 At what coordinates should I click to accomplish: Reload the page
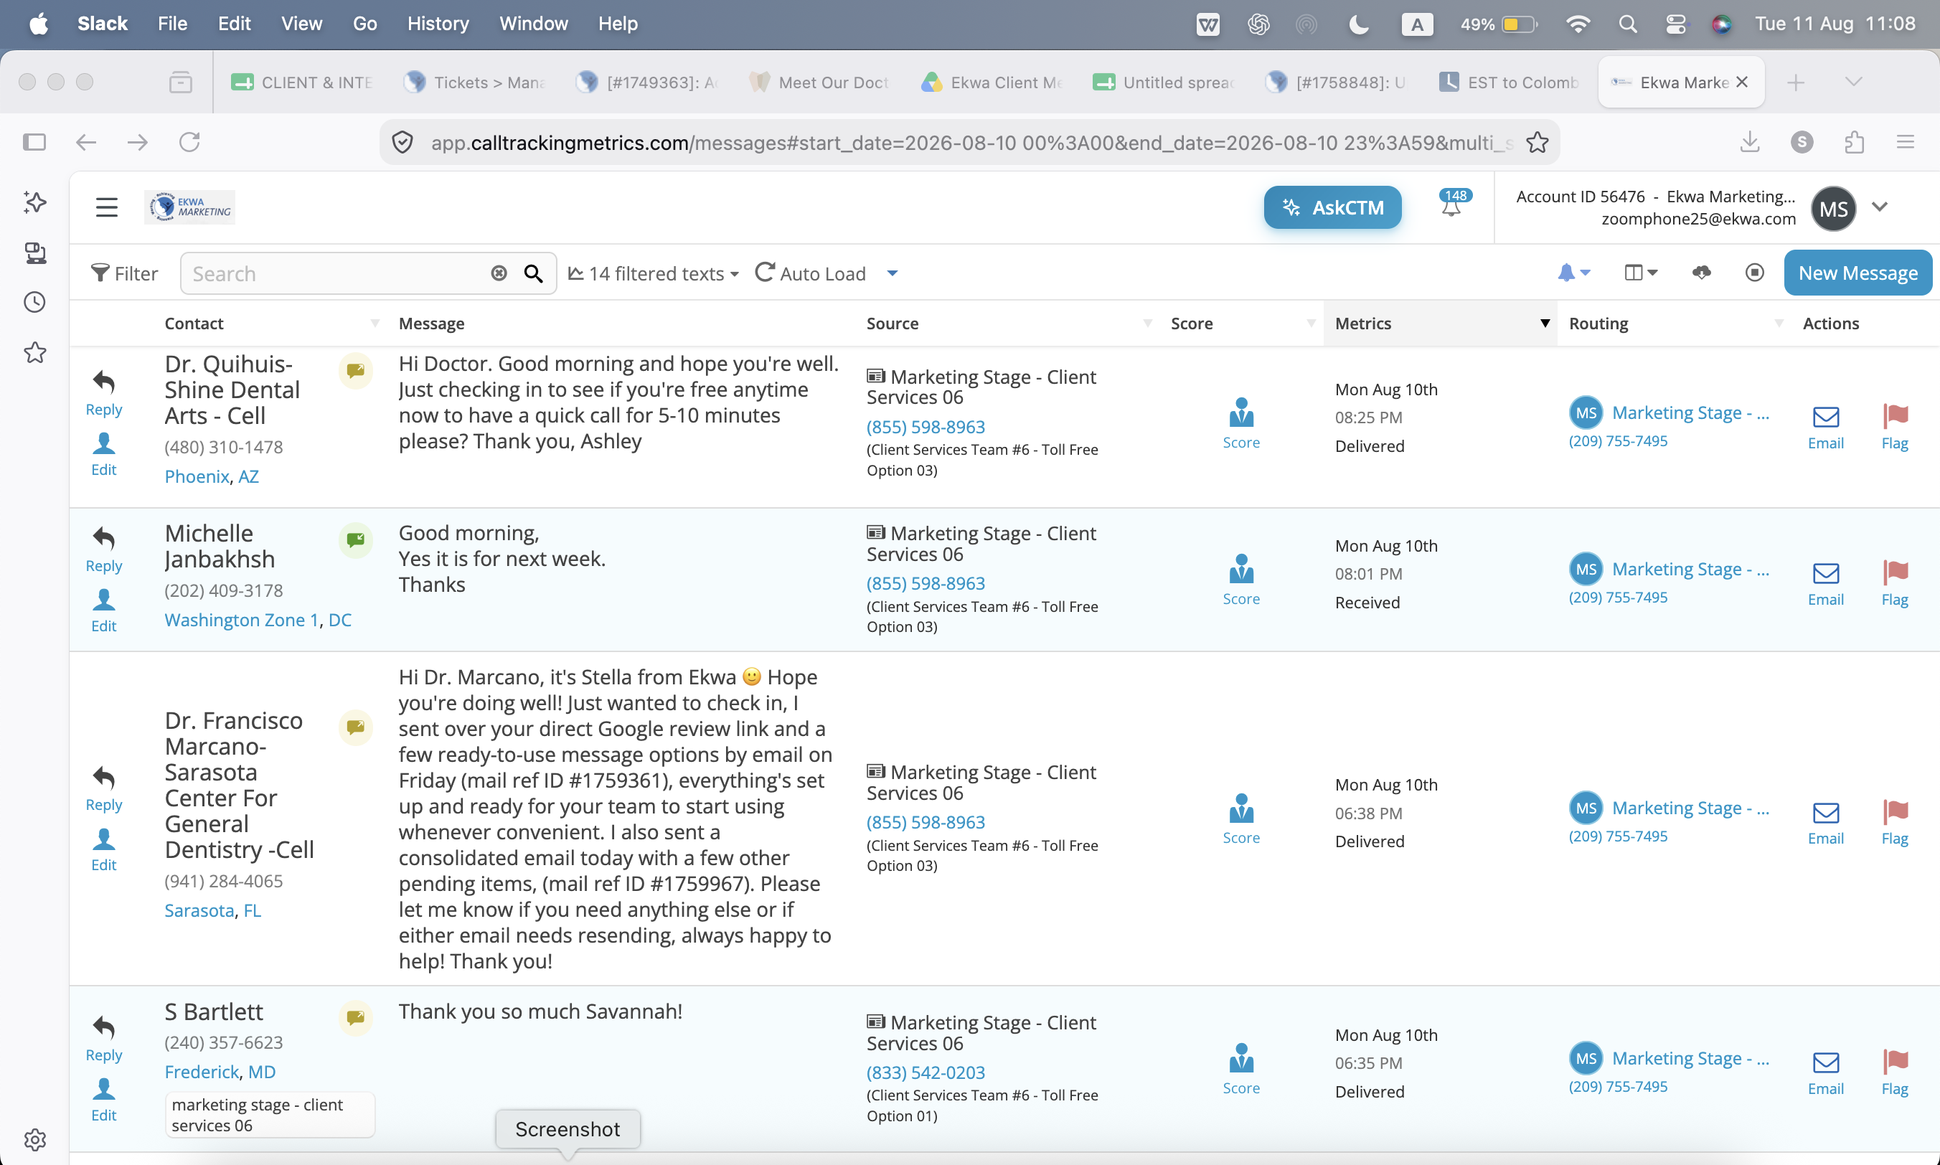[x=189, y=142]
